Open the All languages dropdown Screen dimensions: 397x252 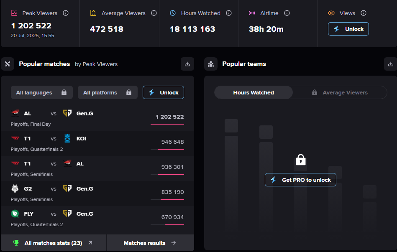coord(41,92)
